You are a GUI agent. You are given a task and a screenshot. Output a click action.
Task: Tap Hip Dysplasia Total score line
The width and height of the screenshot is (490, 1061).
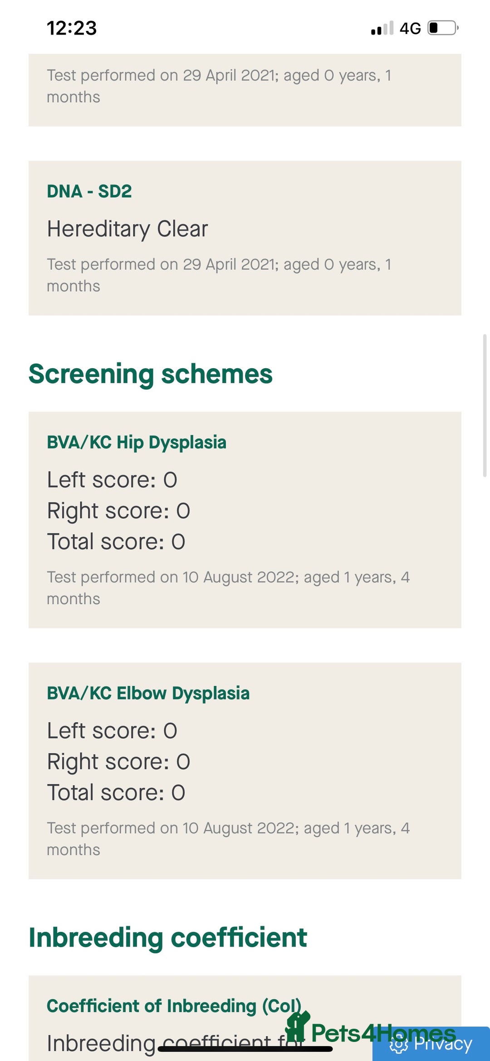[116, 542]
